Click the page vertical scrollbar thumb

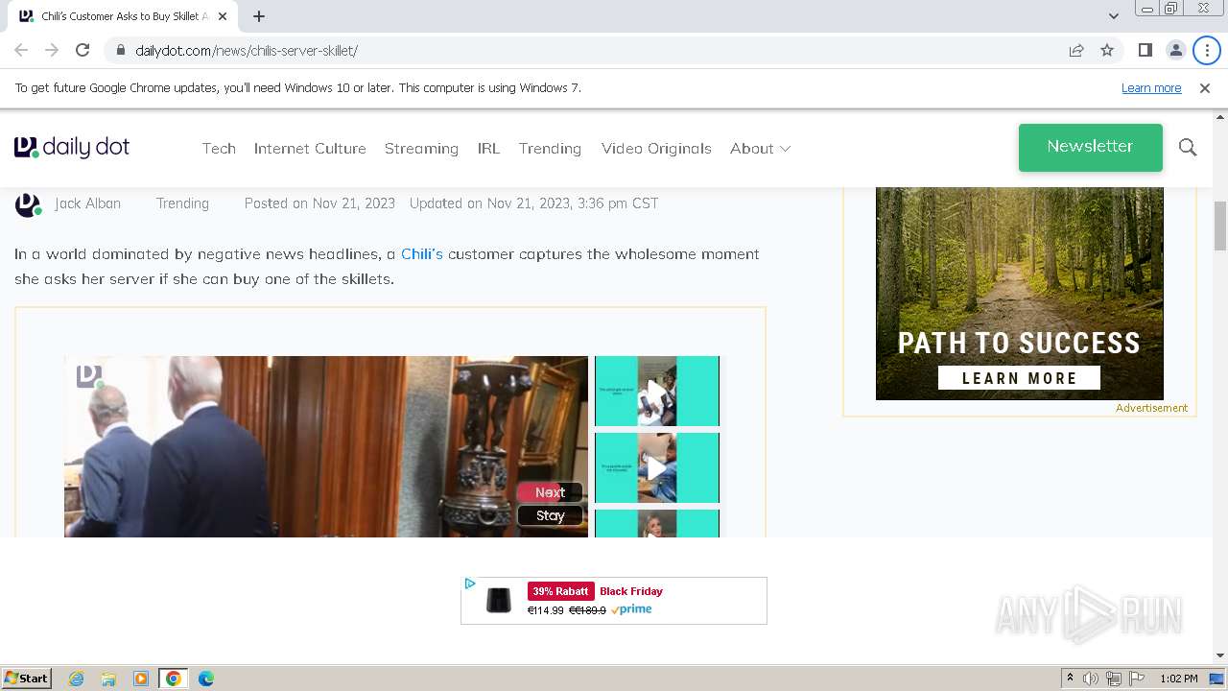tap(1220, 226)
